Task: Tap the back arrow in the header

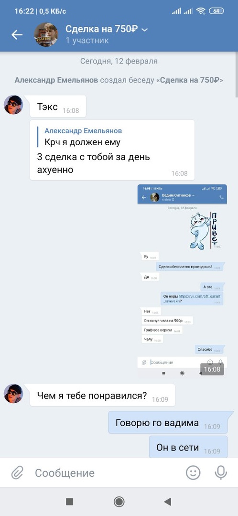Action: [17, 34]
